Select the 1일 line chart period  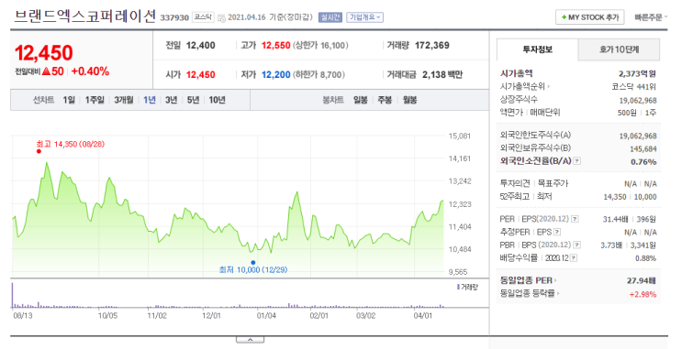[x=69, y=100]
